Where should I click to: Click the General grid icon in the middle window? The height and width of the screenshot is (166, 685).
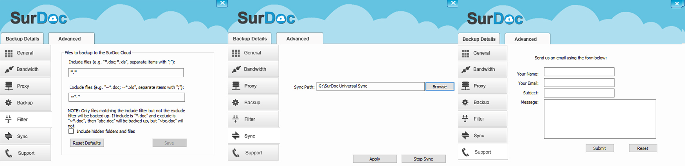236,53
